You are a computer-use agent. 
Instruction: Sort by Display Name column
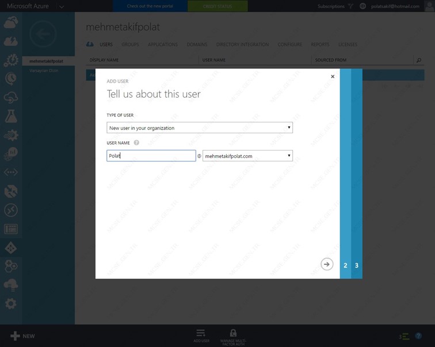click(104, 60)
